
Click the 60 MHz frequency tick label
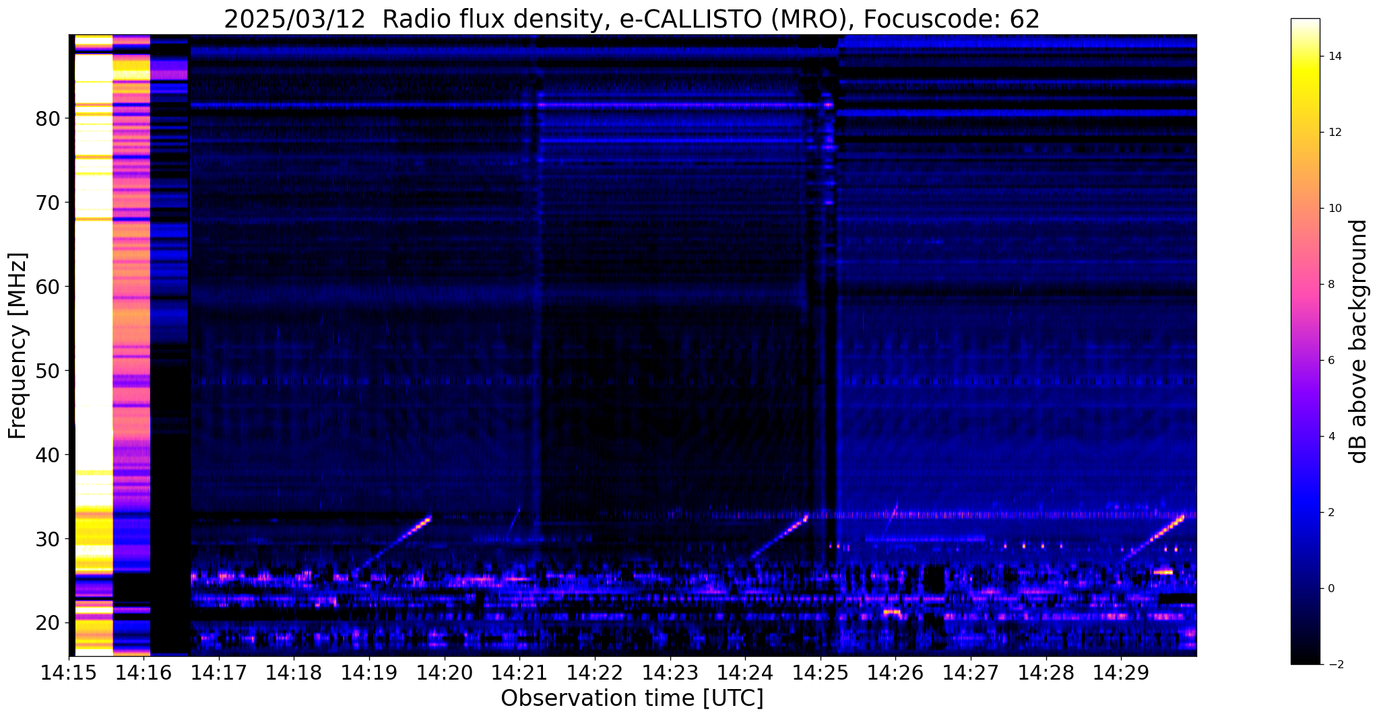tap(48, 287)
